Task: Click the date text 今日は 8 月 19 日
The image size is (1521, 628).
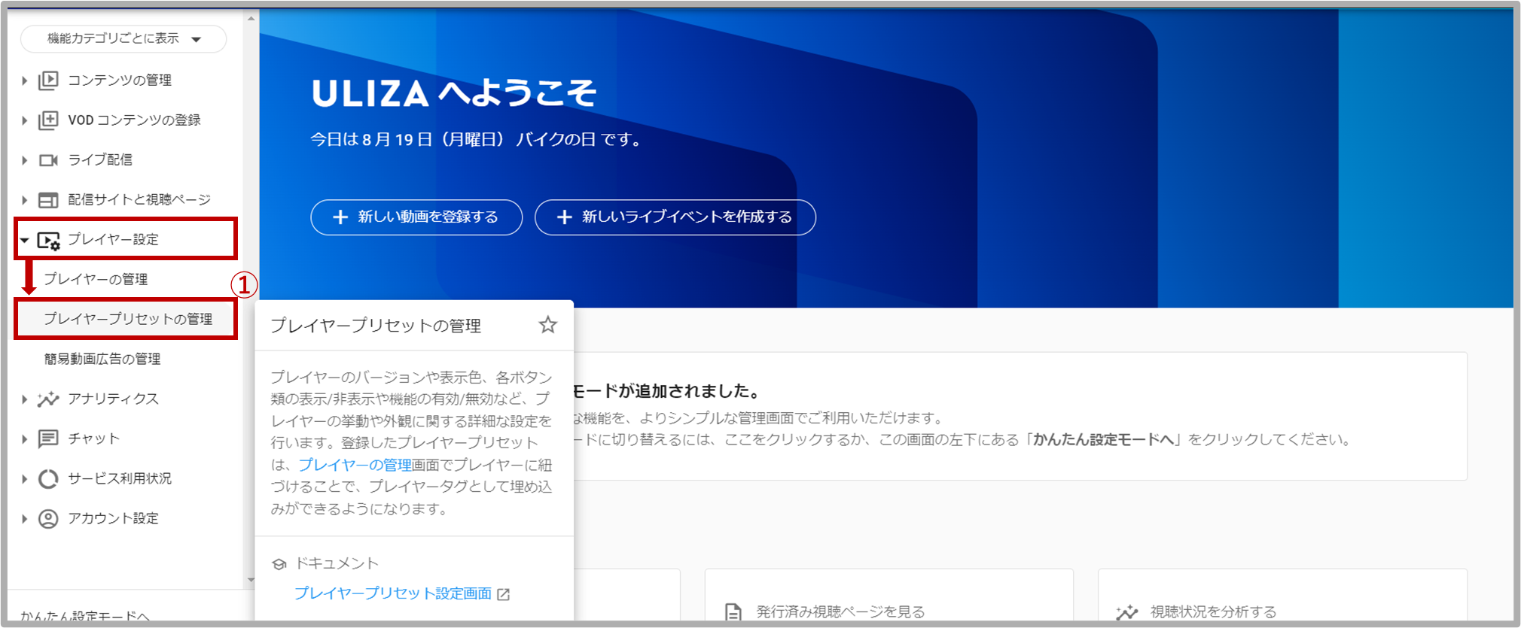Action: tap(372, 139)
